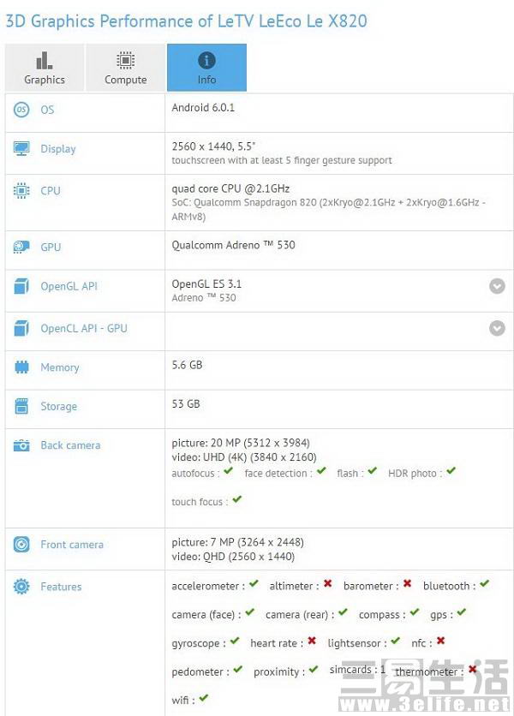
Task: Click the altimeter red cross mark
Action: [x=327, y=584]
